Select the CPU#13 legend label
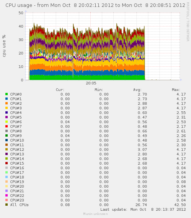This screenshot has height=218, width=191. tap(17, 154)
